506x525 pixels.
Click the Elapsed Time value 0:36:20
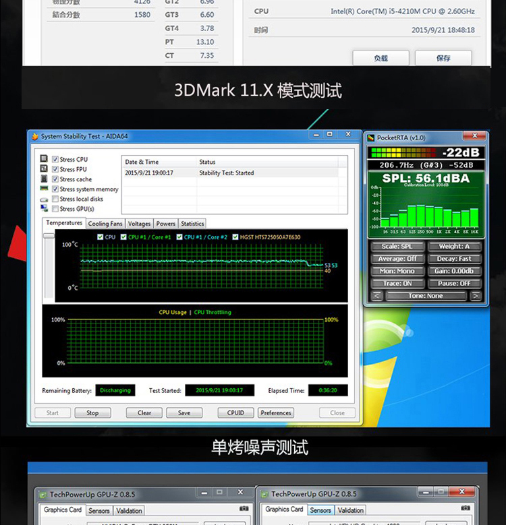point(328,390)
